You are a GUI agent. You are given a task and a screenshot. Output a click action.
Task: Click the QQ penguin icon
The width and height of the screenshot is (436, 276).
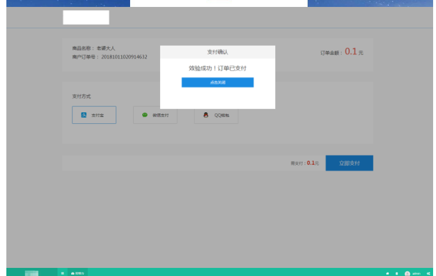click(205, 115)
